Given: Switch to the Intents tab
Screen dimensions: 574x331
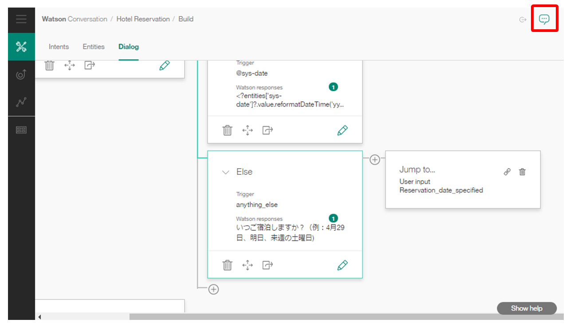Looking at the screenshot, I should (59, 47).
